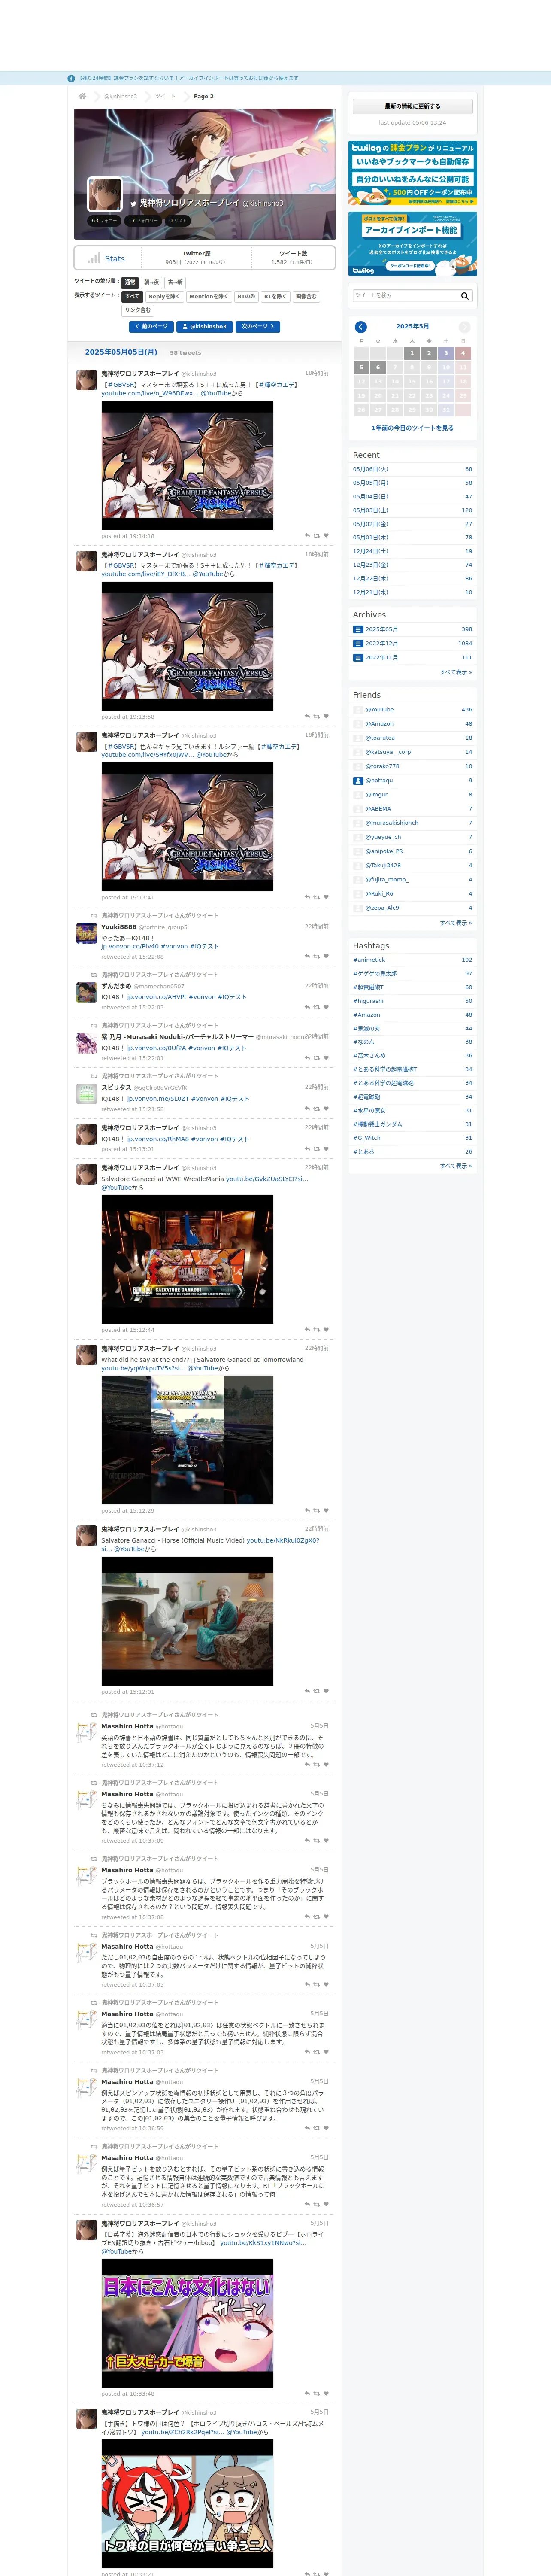Open the ツイート breadcrumb item
551x2576 pixels.
coord(165,97)
